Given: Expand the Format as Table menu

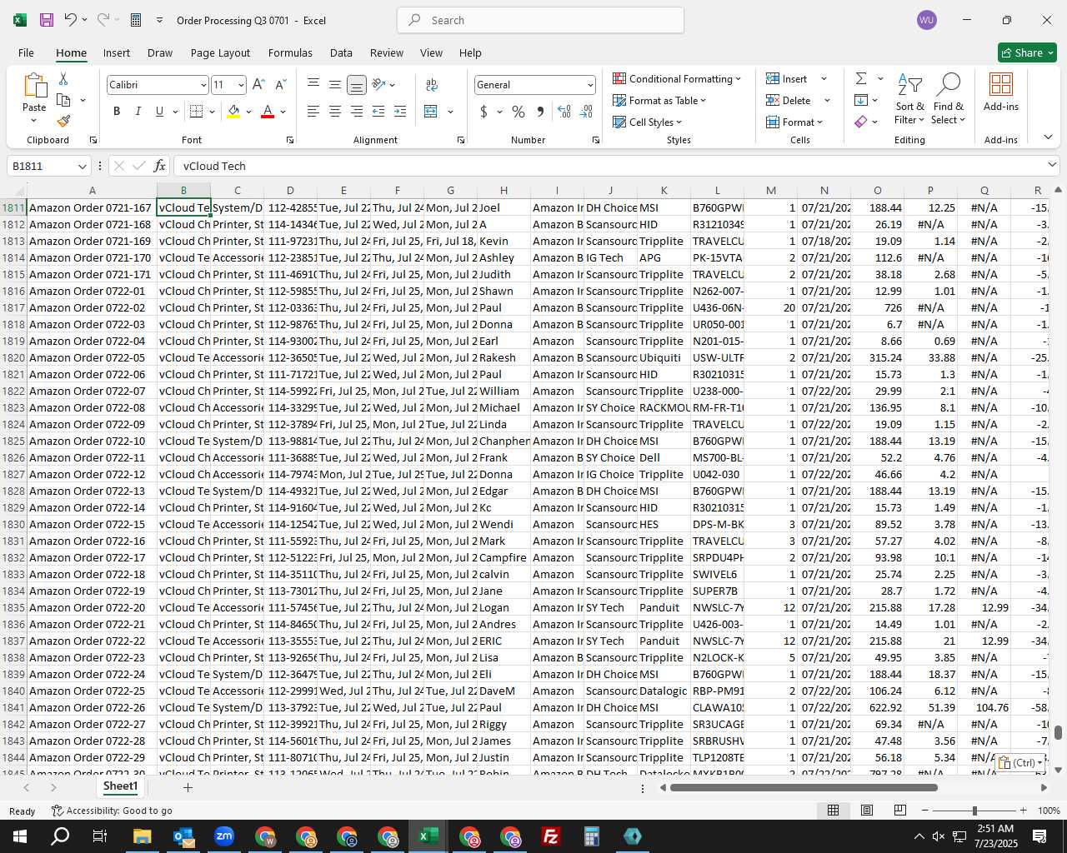Looking at the screenshot, I should tap(659, 100).
